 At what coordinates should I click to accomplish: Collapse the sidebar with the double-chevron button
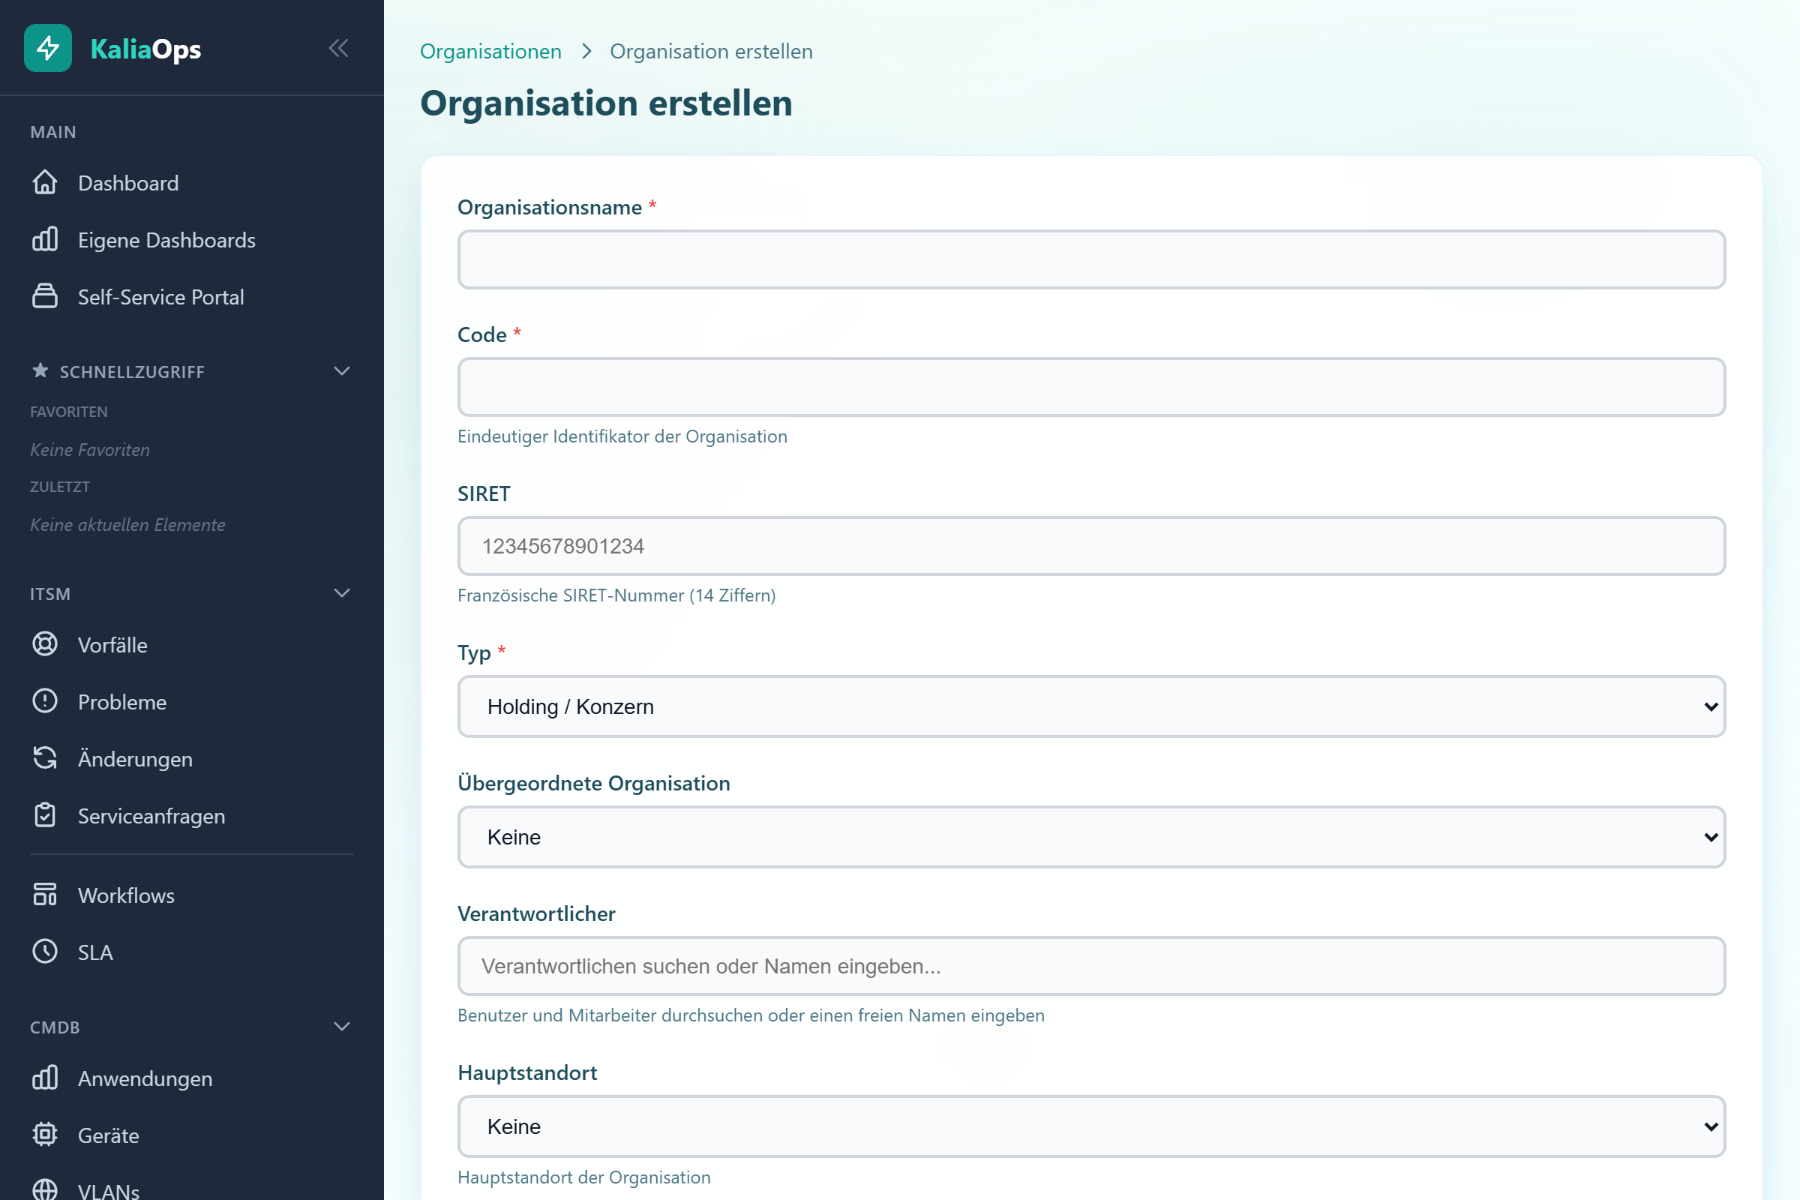pyautogui.click(x=339, y=47)
